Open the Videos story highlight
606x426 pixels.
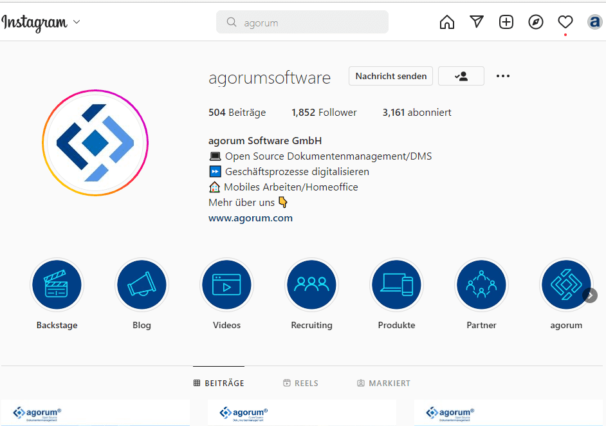[226, 285]
